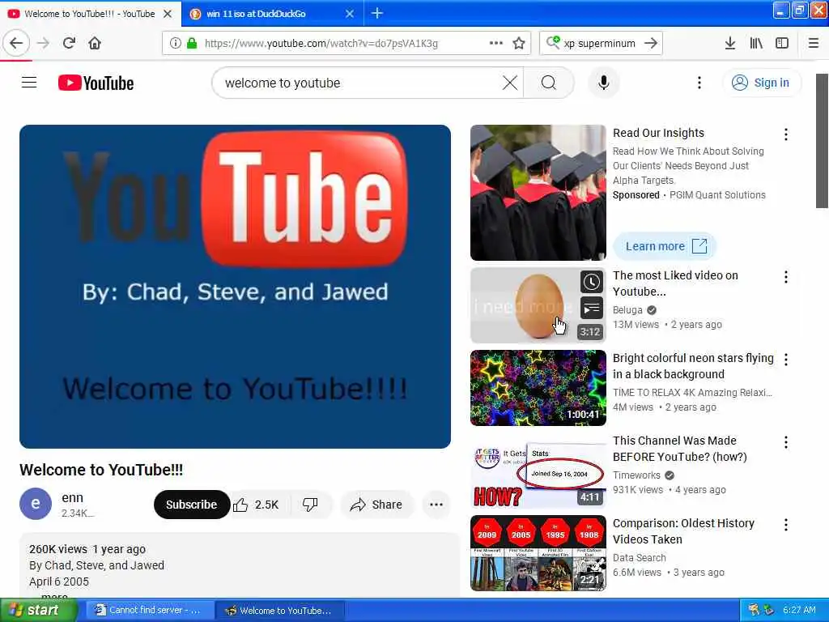Open The most Liked video on Youtube title
This screenshot has height=622, width=829.
click(x=675, y=283)
